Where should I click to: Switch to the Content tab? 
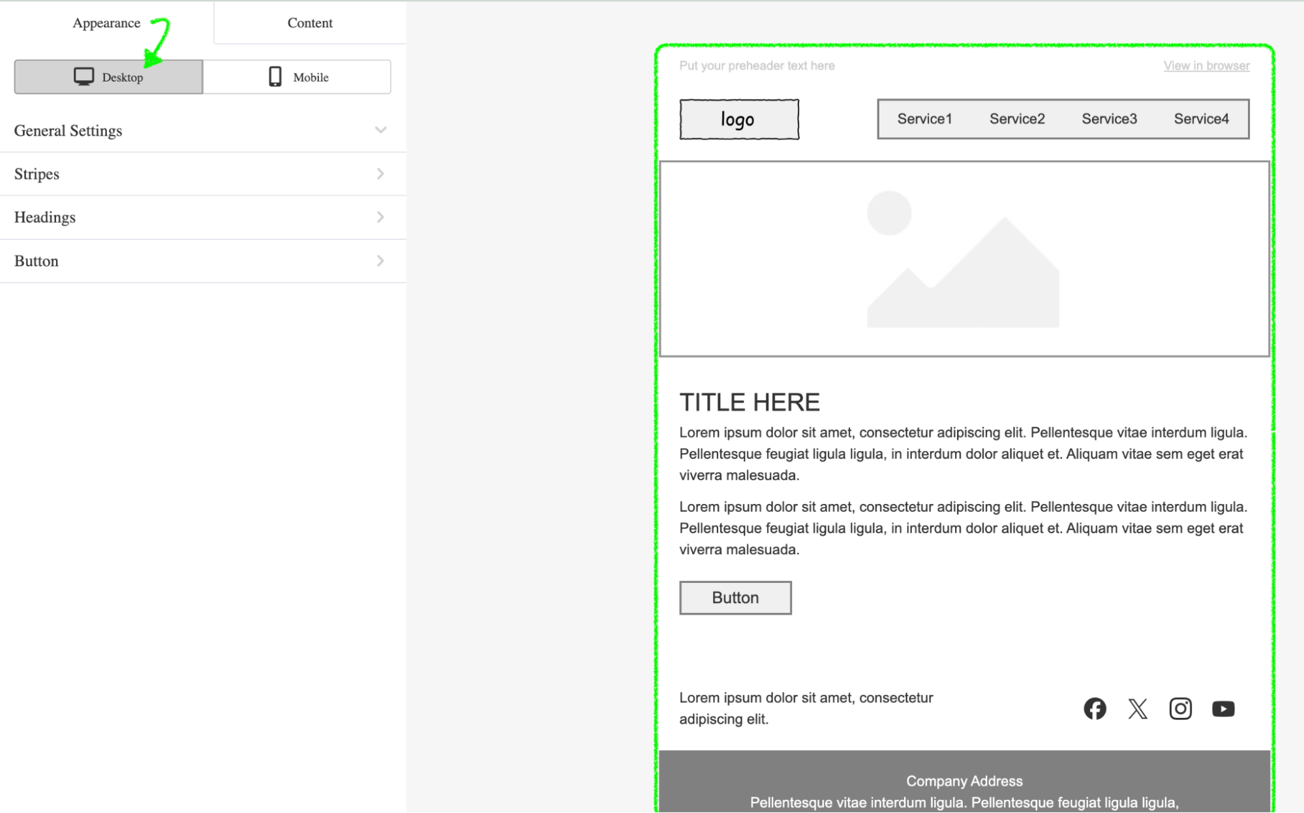310,23
